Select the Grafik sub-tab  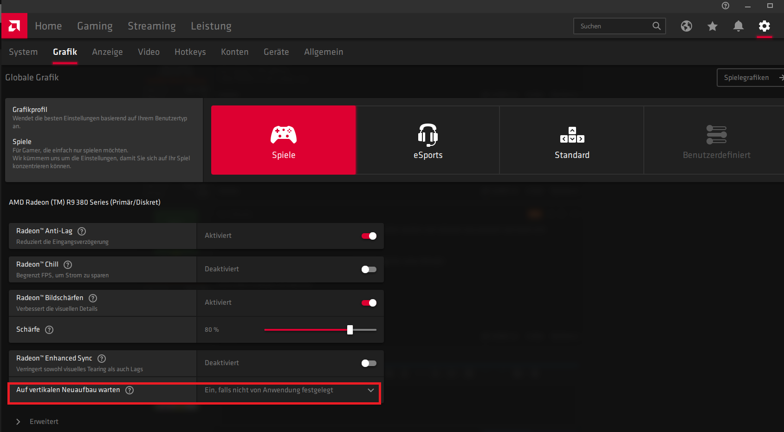click(65, 52)
